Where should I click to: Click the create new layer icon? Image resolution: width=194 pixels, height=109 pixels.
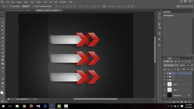(x=185, y=102)
